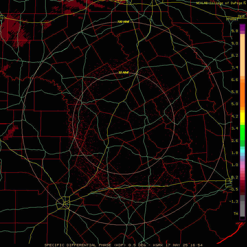Click the 0.5 DEG elevation label

click(x=136, y=245)
